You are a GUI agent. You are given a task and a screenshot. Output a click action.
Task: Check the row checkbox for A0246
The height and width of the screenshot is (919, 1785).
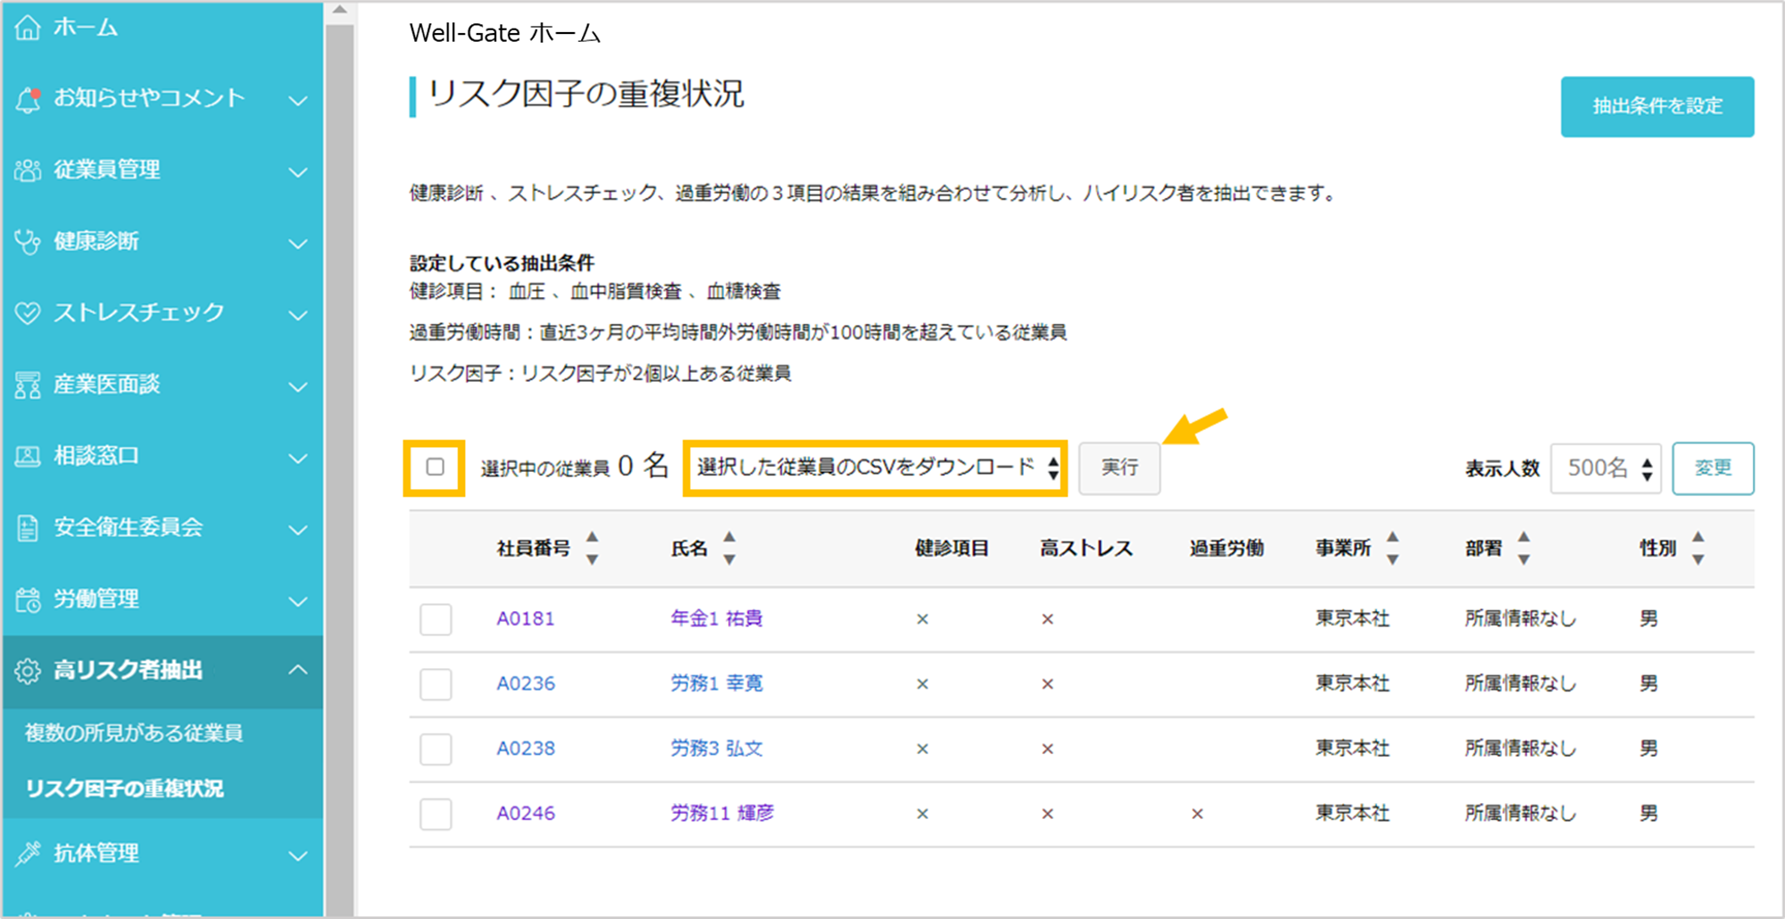(436, 814)
